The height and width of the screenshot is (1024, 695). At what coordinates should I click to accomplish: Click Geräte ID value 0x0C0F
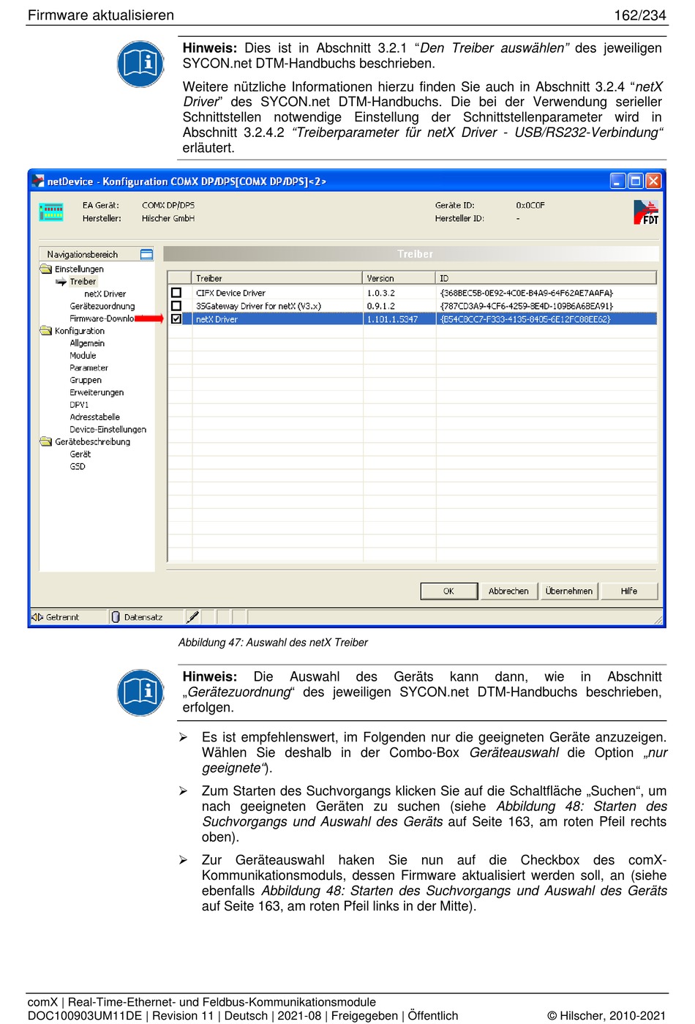[x=530, y=205]
